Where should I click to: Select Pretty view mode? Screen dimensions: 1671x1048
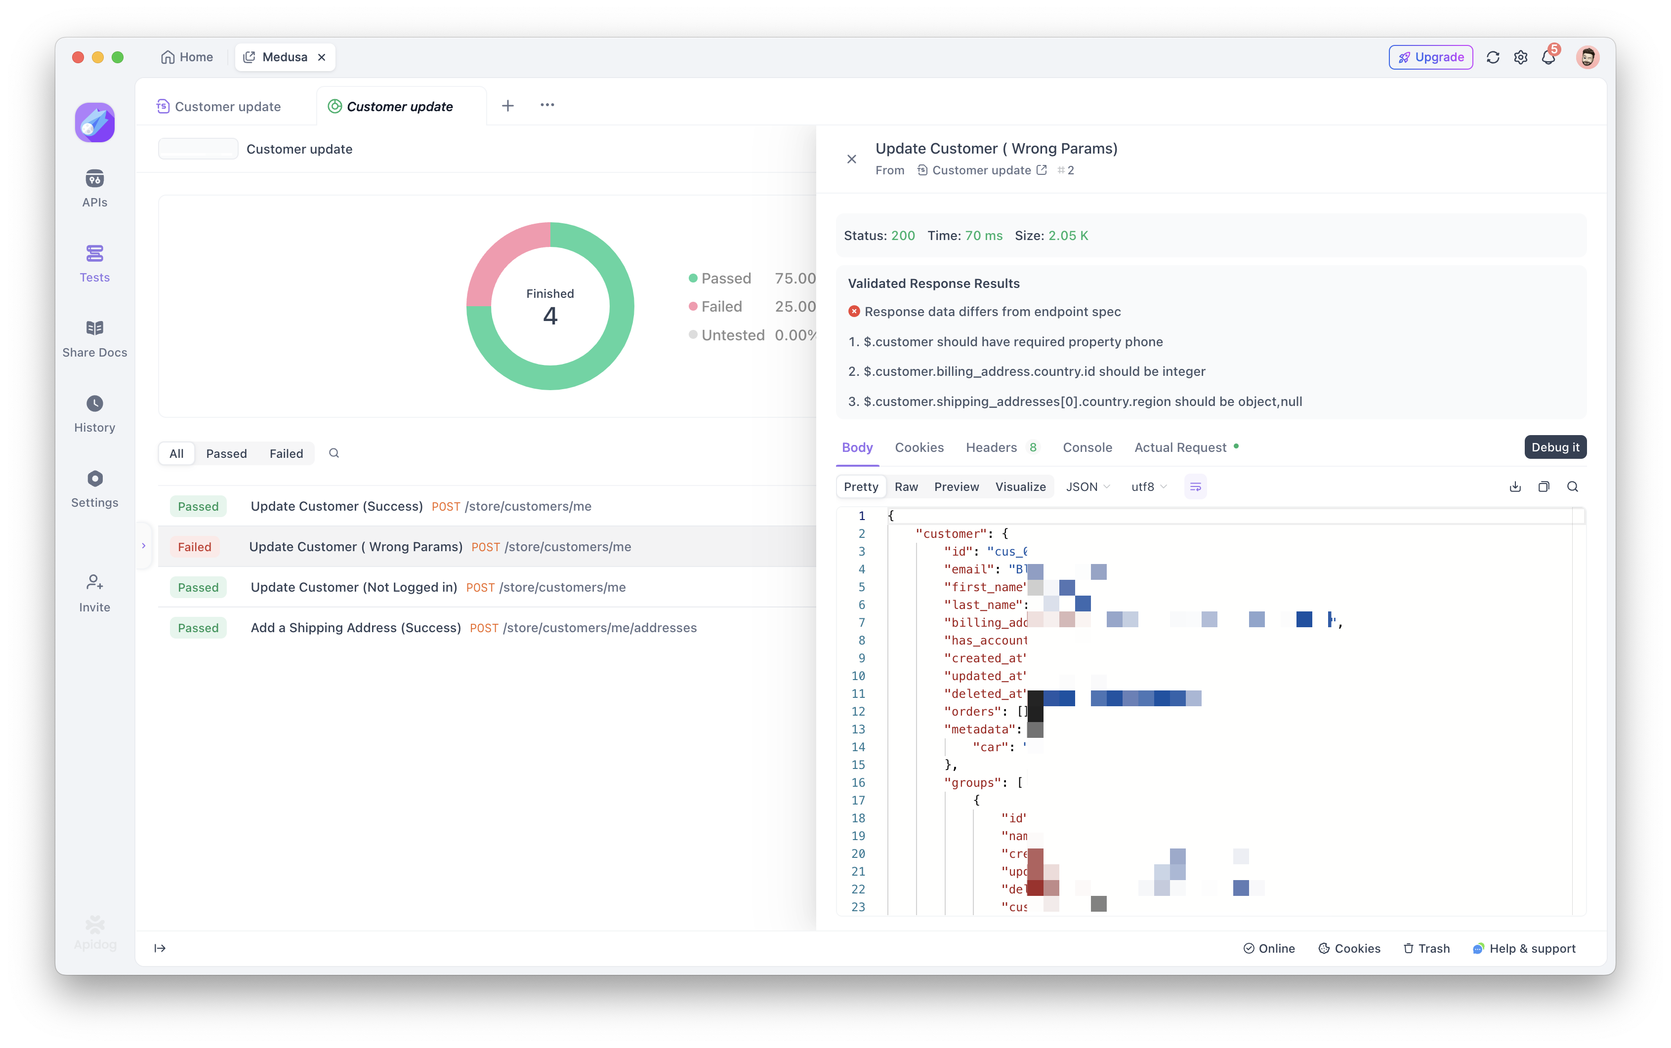(x=861, y=486)
